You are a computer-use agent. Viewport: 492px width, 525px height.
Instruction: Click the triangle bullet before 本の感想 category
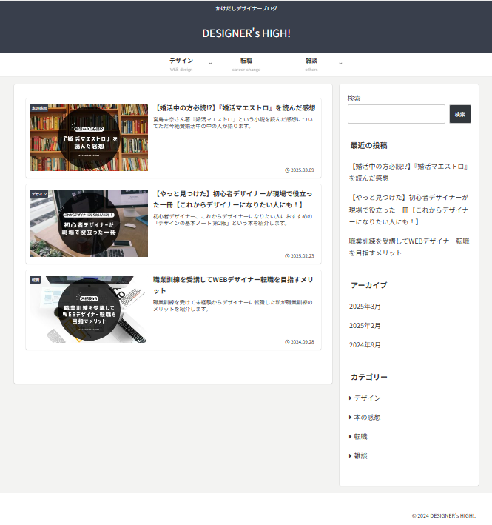351,418
